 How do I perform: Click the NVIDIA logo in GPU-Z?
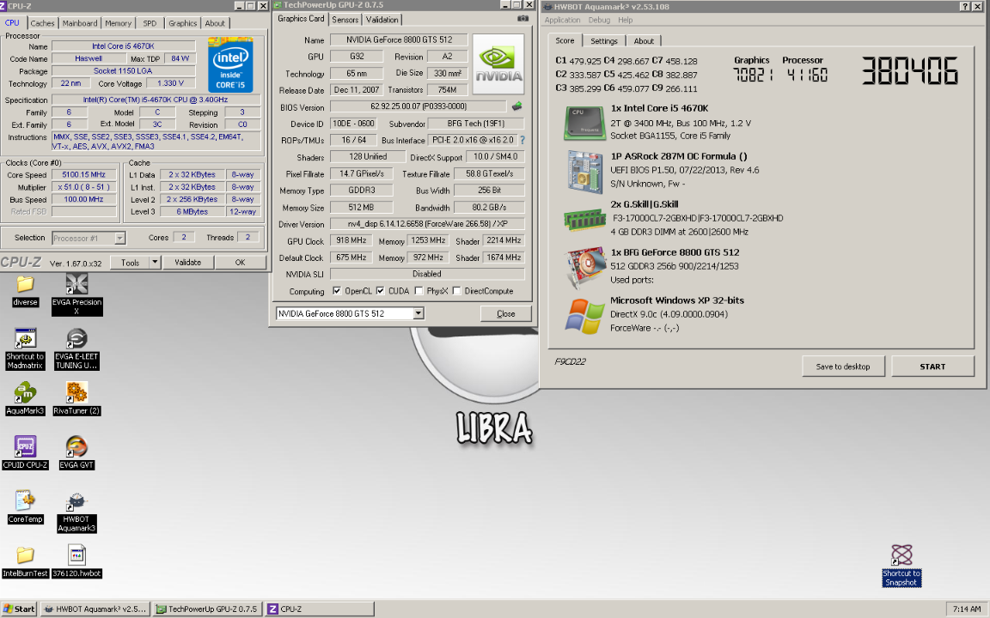(x=498, y=64)
